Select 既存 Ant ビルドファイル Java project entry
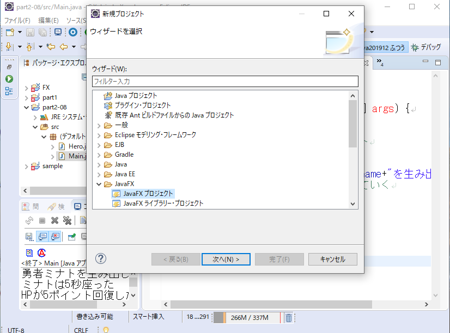Image resolution: width=450 pixels, height=333 pixels. 169,115
